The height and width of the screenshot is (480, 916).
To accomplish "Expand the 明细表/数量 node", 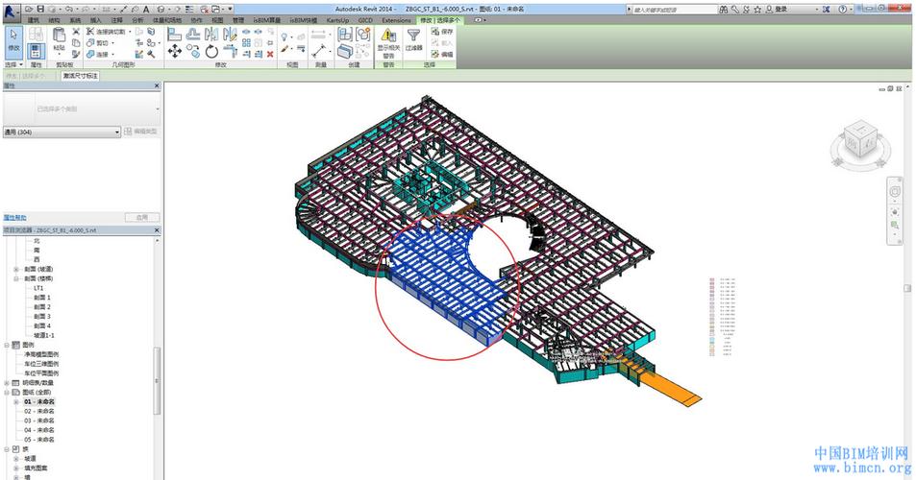I will pos(7,383).
